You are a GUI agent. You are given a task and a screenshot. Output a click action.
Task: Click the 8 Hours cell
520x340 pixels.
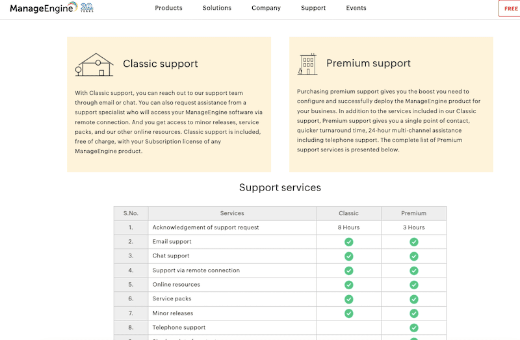click(x=348, y=228)
